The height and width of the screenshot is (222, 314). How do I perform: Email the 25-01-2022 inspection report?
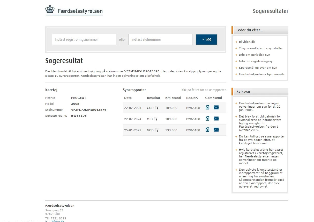pos(216,130)
